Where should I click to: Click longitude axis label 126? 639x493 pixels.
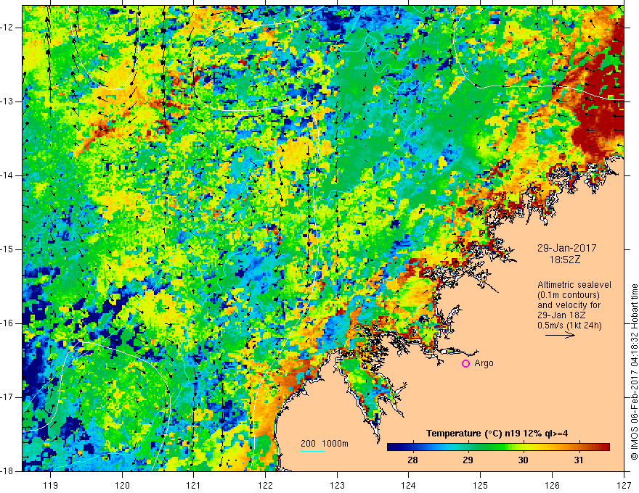(x=552, y=485)
